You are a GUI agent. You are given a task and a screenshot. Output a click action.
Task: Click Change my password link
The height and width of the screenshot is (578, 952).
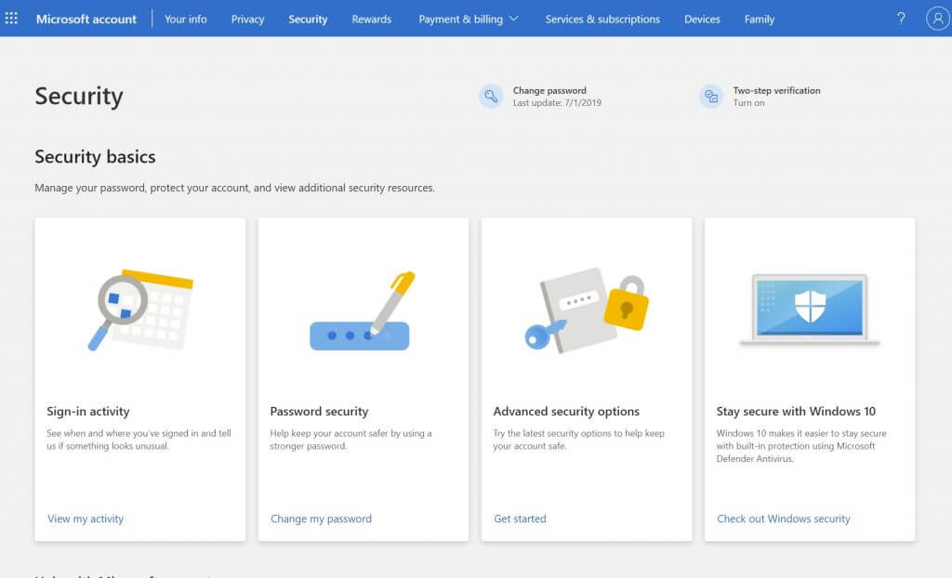coord(321,519)
